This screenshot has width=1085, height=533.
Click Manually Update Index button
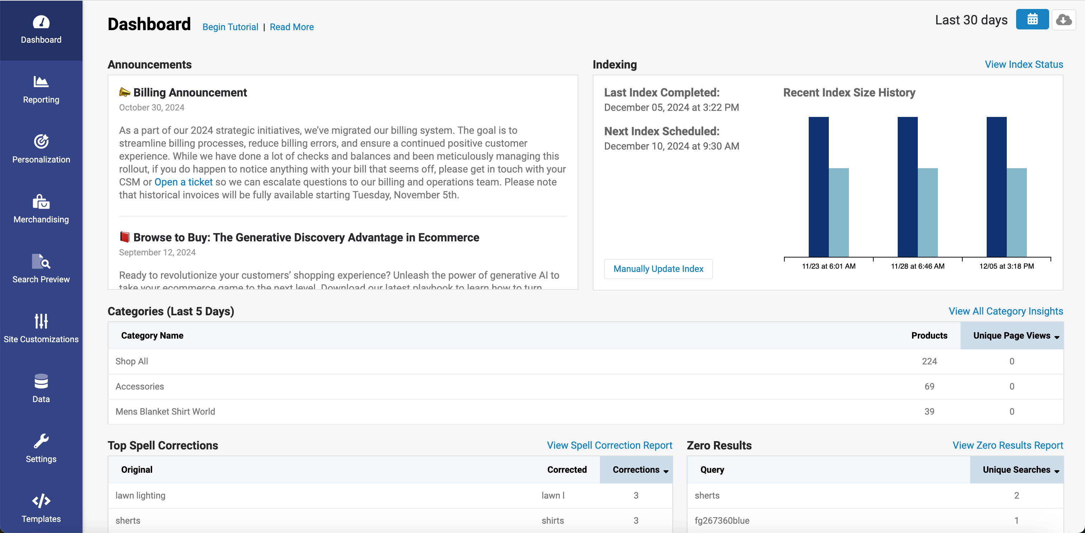pos(658,269)
